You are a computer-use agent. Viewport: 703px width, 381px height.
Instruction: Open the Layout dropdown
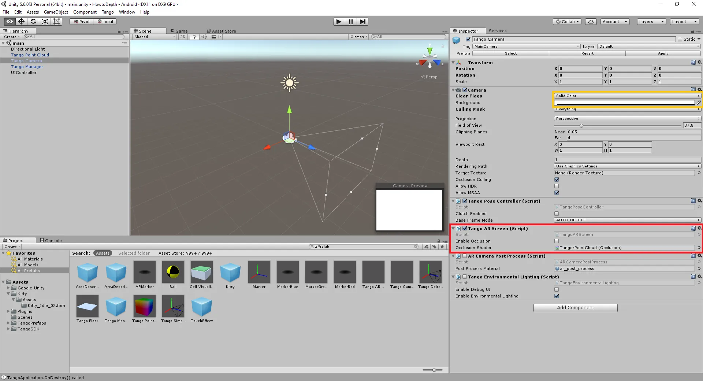point(684,22)
